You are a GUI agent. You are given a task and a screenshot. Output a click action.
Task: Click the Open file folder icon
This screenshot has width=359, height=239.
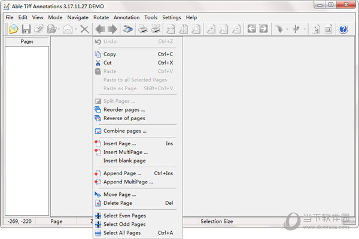pyautogui.click(x=14, y=29)
